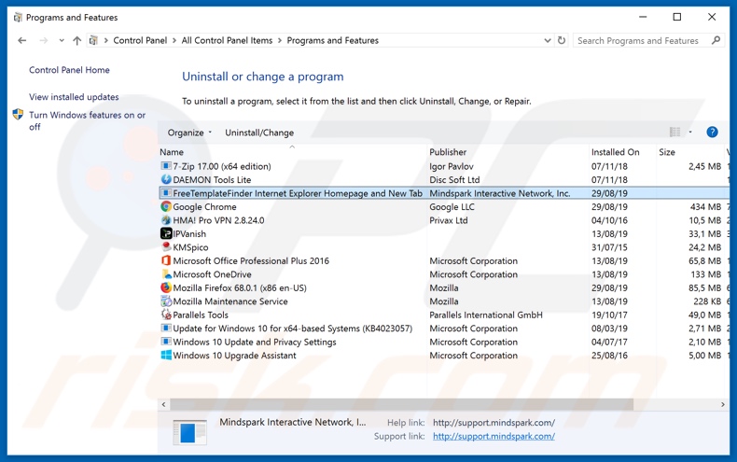The height and width of the screenshot is (462, 737).
Task: Refresh the Programs and Features list
Action: (562, 40)
